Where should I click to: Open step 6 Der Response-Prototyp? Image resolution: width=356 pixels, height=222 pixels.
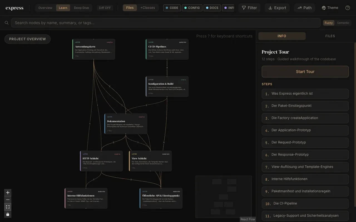(305, 155)
